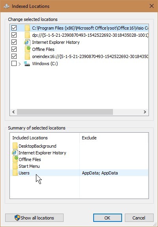The width and height of the screenshot is (158, 227).
Task: Click the horizontal scrollbar thumb
Action: tap(65, 112)
